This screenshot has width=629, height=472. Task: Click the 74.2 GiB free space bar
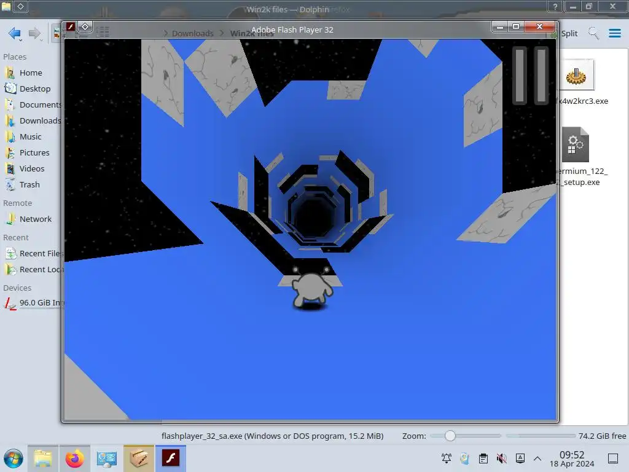click(x=541, y=436)
